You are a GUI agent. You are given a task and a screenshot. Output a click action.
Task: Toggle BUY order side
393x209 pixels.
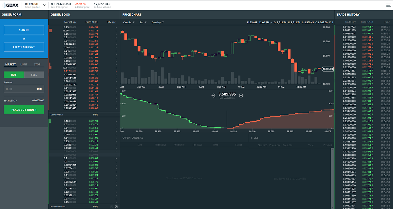[14, 75]
